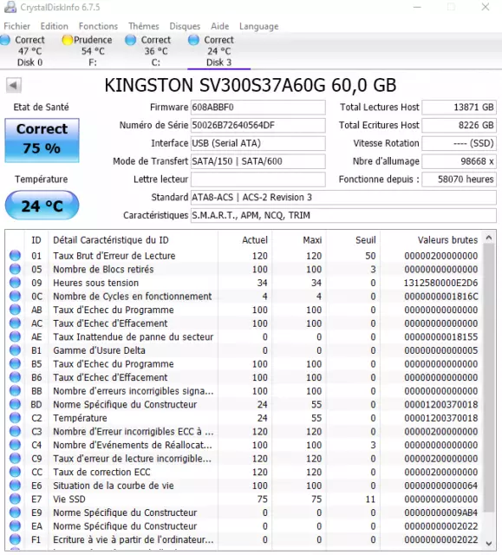Click the blue status orb for C: drive
Image resolution: width=502 pixels, height=555 pixels.
[x=131, y=40]
